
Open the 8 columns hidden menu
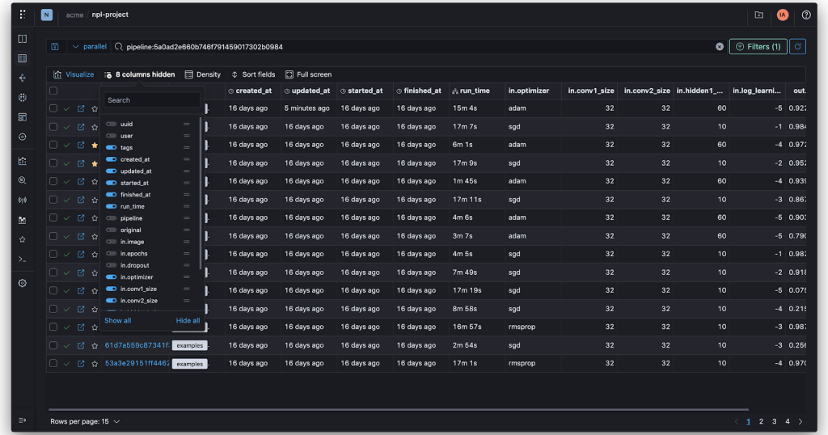139,74
